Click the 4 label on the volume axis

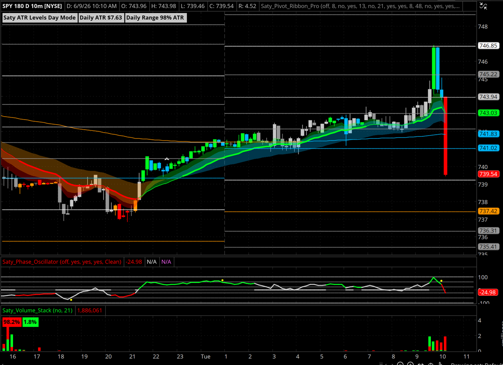point(480,321)
